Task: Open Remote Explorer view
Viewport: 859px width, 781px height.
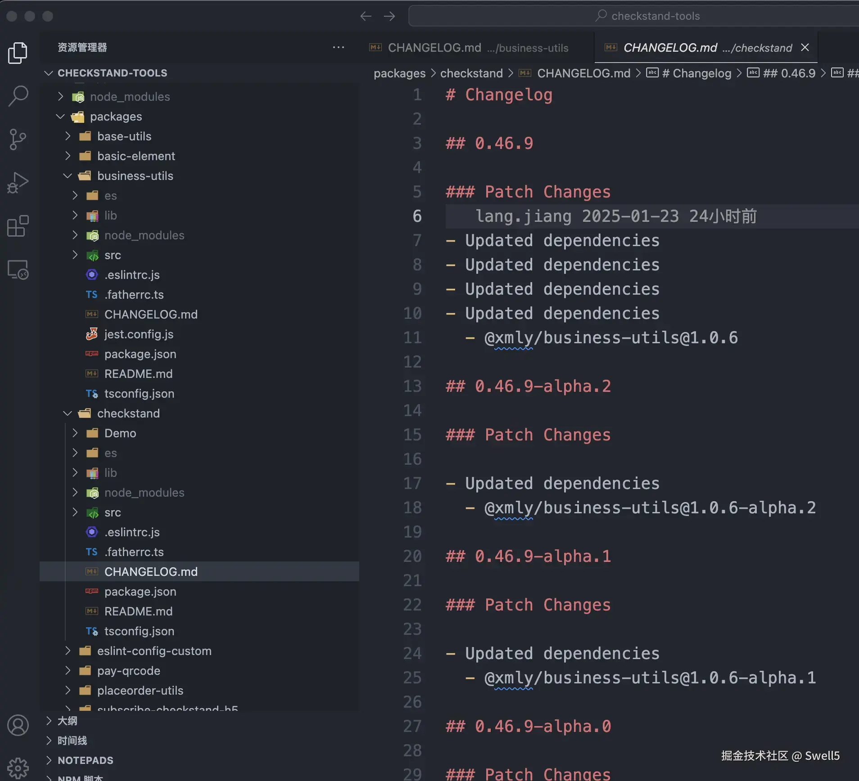Action: (18, 269)
